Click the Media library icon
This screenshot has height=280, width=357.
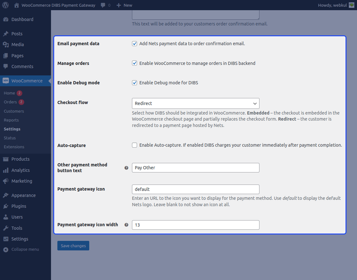[6, 45]
